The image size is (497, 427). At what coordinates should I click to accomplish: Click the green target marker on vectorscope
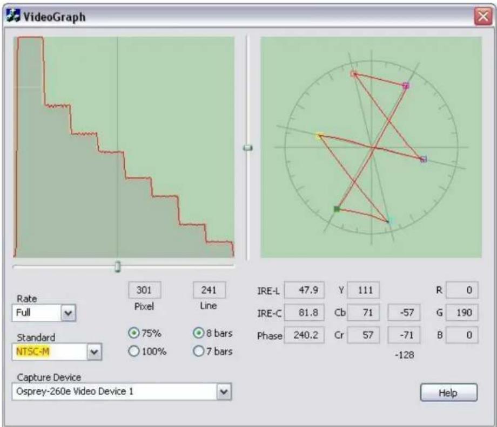(337, 209)
